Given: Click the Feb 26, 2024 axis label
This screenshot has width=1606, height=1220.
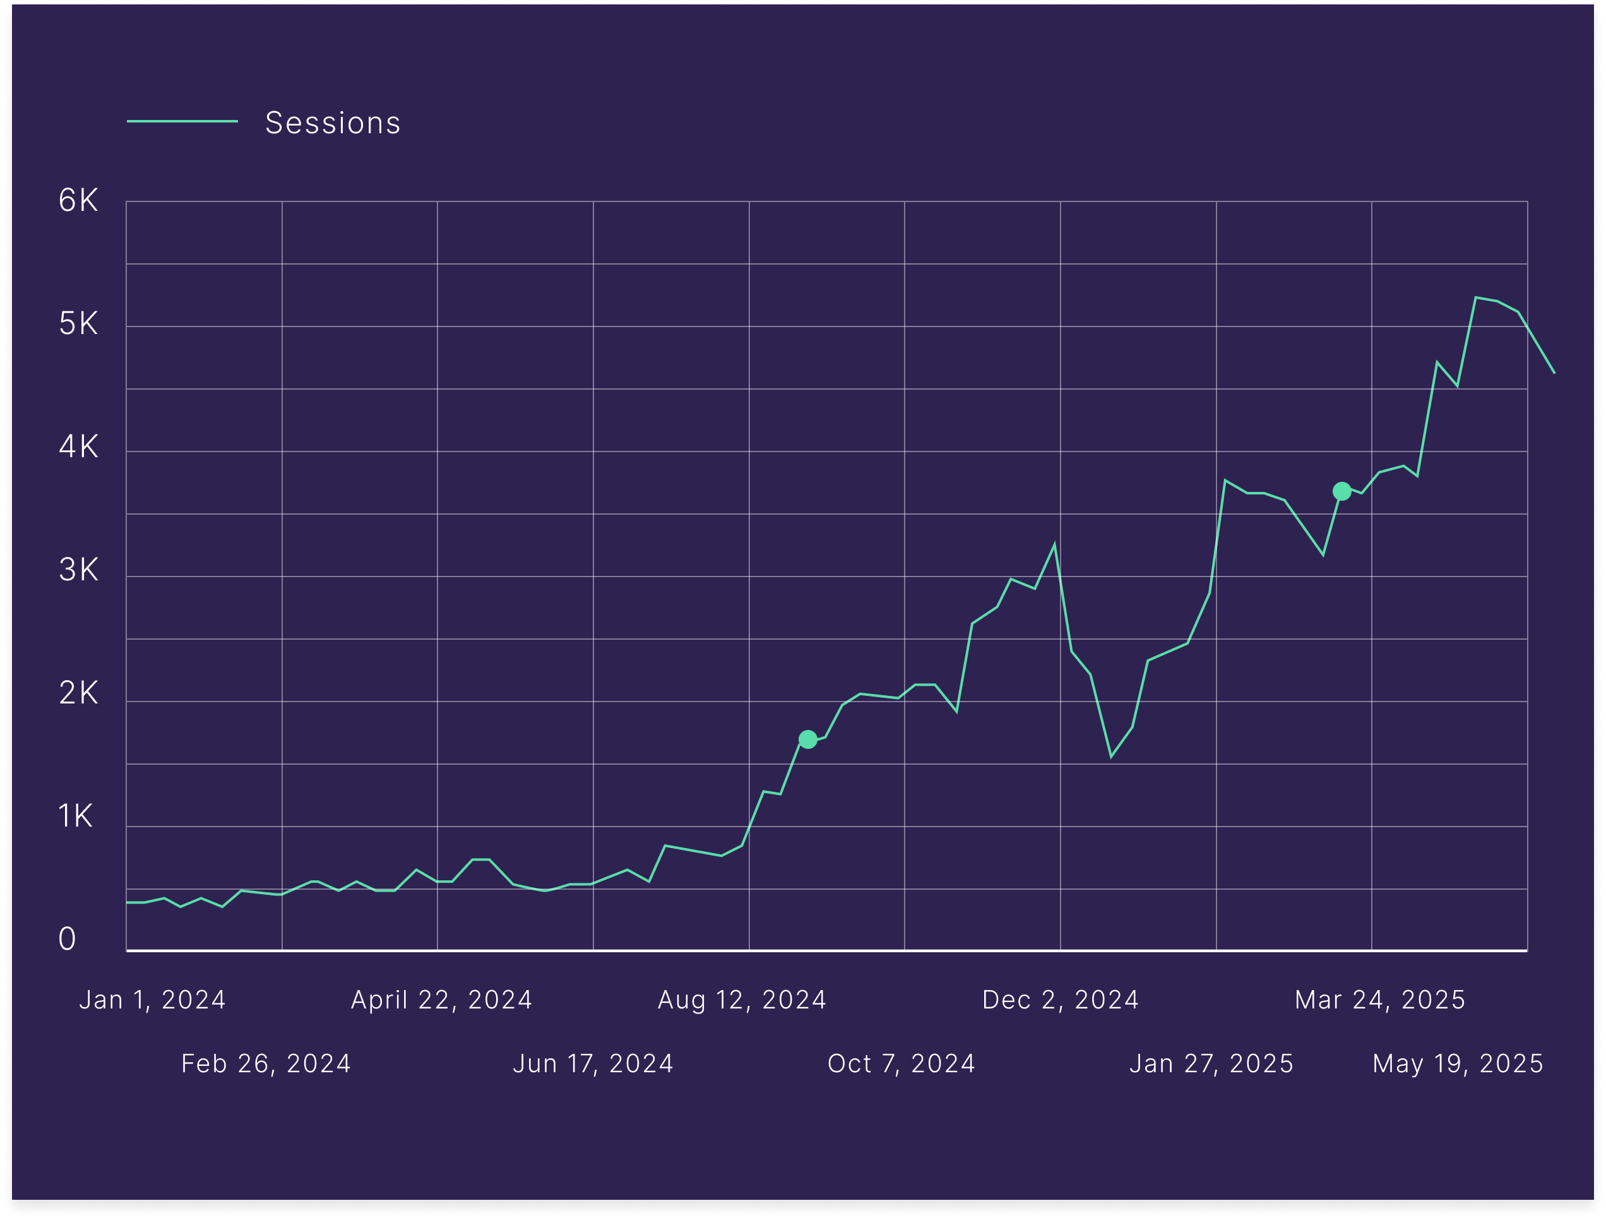Looking at the screenshot, I should (x=266, y=1064).
